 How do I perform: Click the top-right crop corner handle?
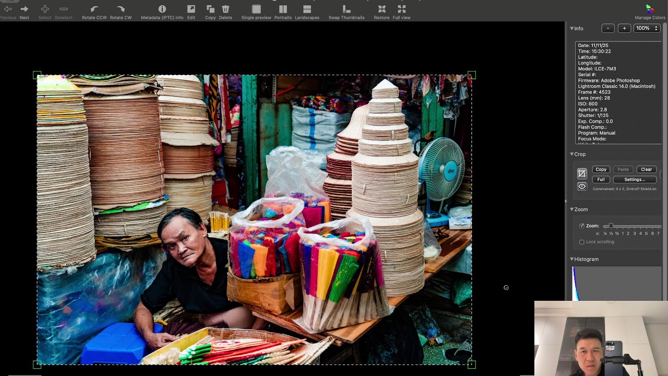472,75
